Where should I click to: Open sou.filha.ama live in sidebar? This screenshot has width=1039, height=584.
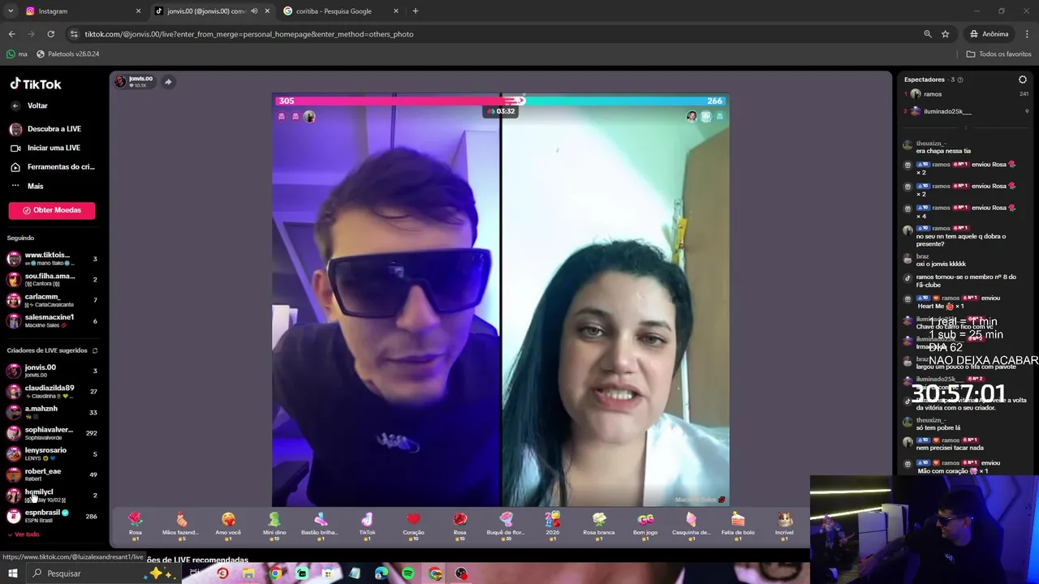(52, 280)
